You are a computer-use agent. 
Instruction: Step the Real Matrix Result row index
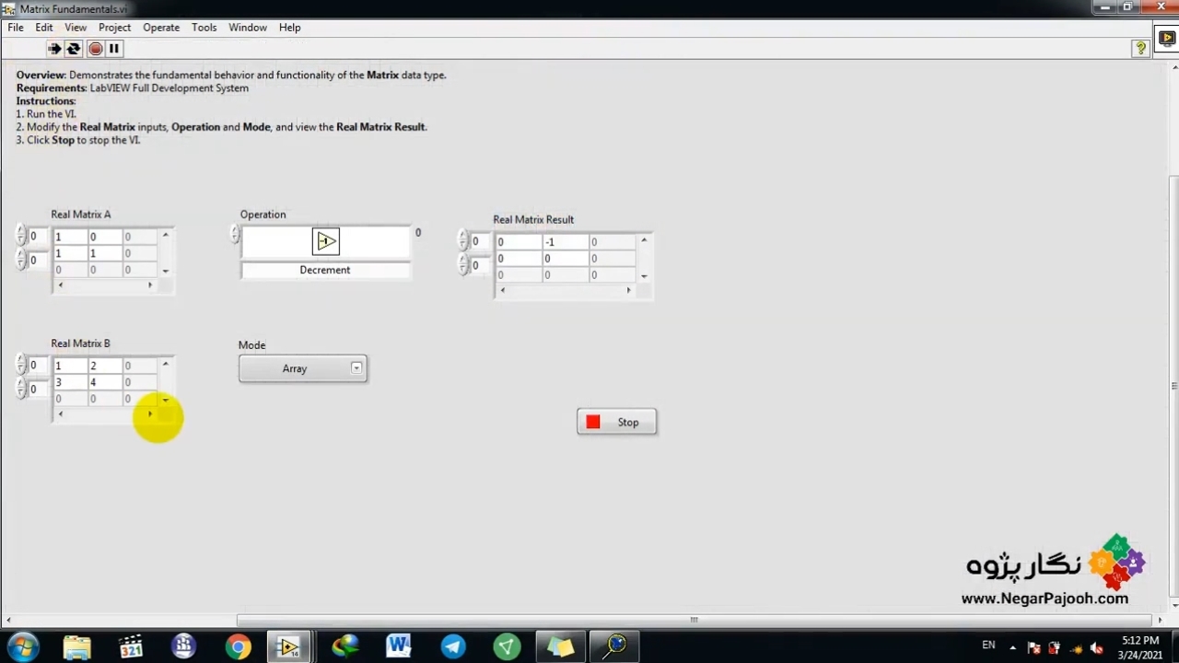(x=462, y=241)
